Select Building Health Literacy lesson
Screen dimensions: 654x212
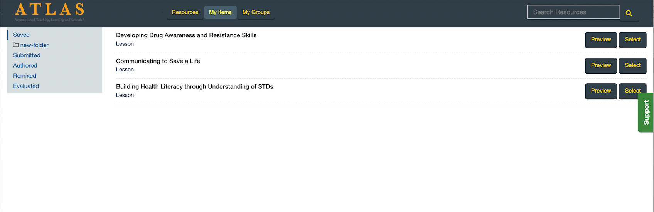pos(632,91)
